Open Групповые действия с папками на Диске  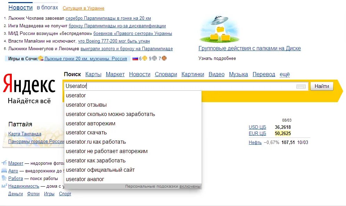coord(250,48)
